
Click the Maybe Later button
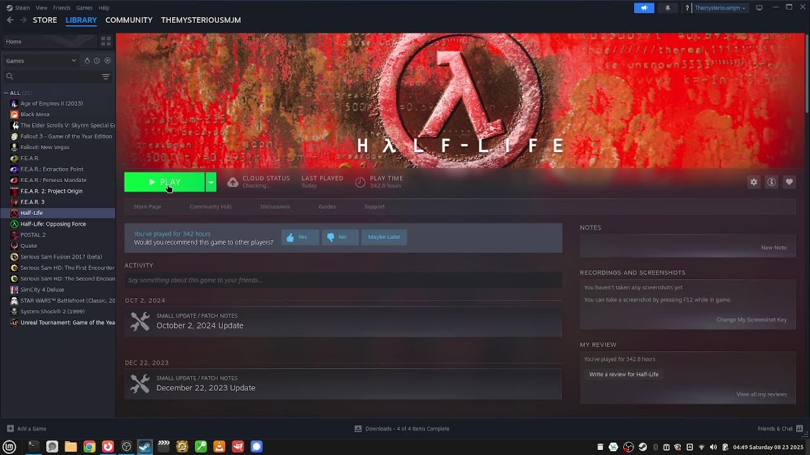(384, 237)
